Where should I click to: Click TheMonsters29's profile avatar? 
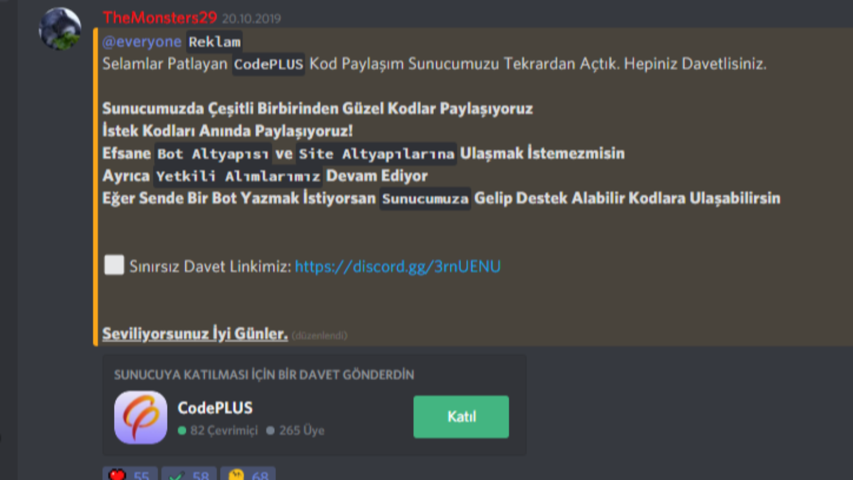(x=60, y=29)
